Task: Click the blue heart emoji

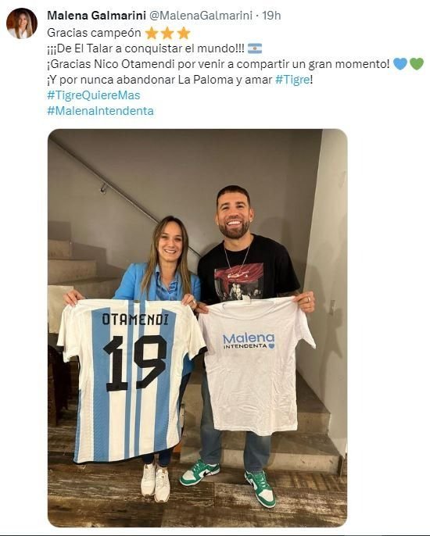Action: tap(400, 64)
